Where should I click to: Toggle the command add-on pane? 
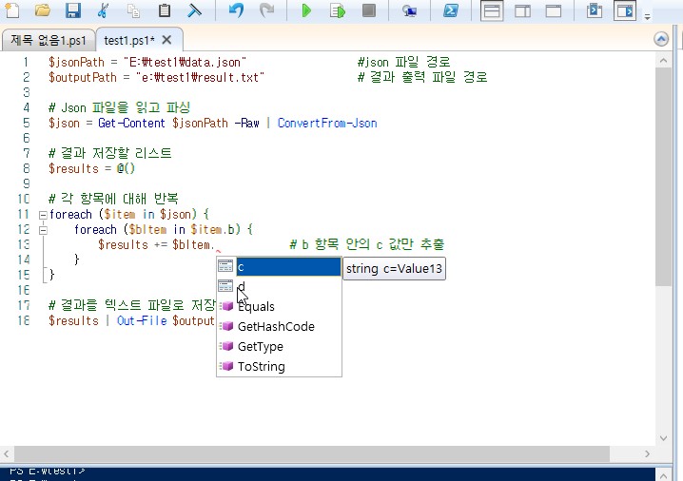(x=625, y=10)
